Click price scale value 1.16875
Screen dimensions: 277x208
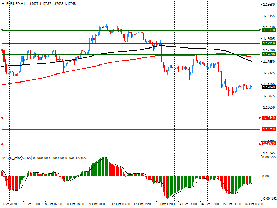[269, 96]
